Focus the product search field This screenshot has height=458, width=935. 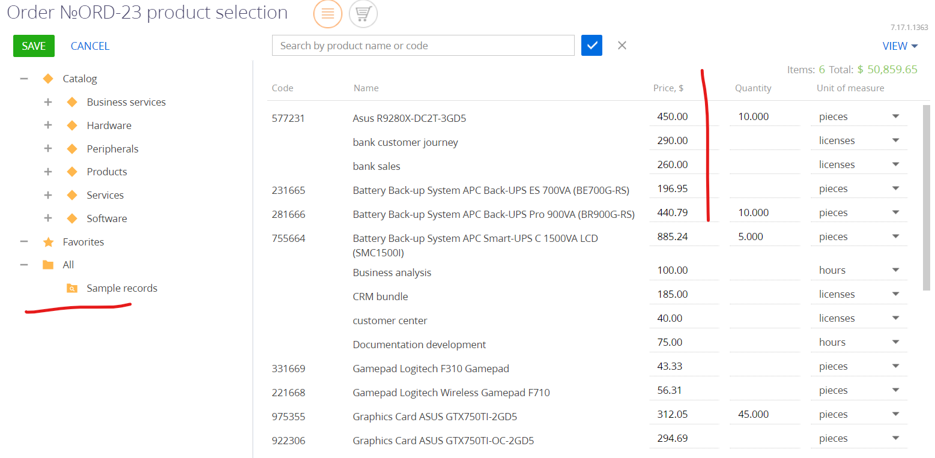point(423,46)
